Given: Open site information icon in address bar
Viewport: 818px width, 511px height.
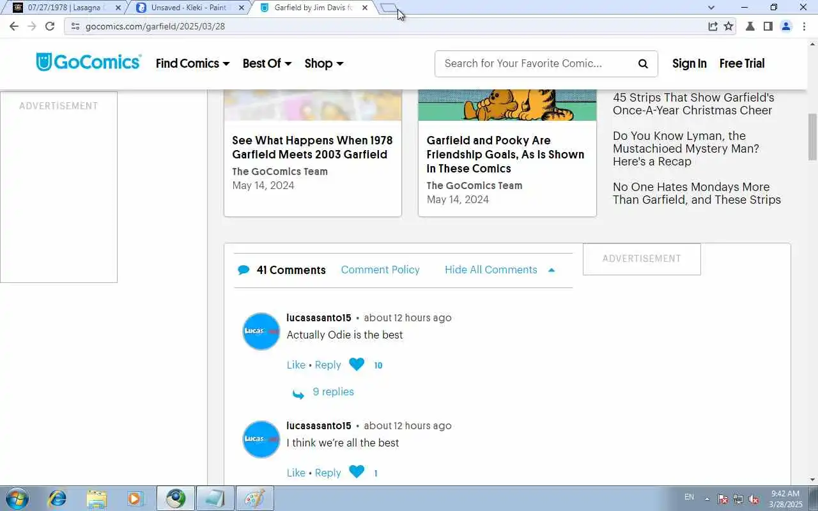Looking at the screenshot, I should 75,26.
